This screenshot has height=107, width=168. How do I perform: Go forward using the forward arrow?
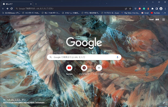(7, 9)
